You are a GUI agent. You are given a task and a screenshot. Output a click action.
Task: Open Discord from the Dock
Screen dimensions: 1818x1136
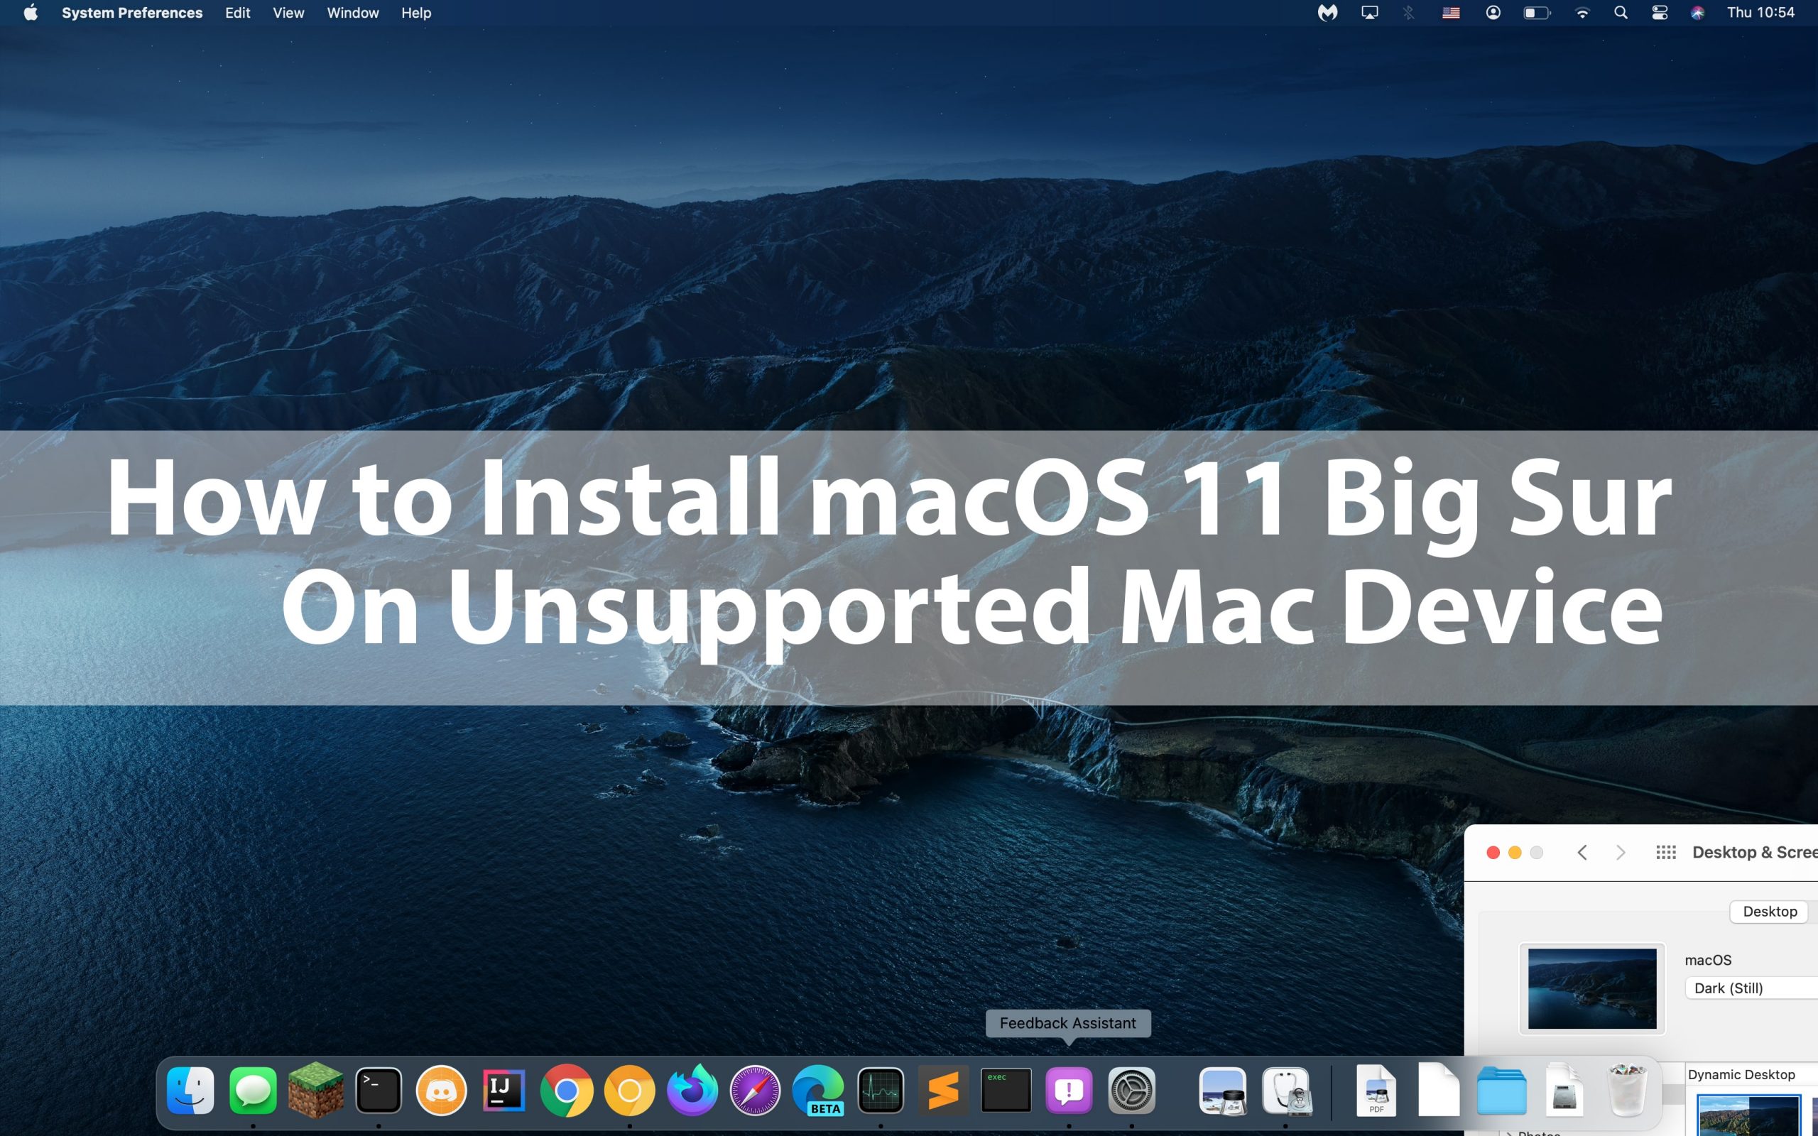click(441, 1089)
